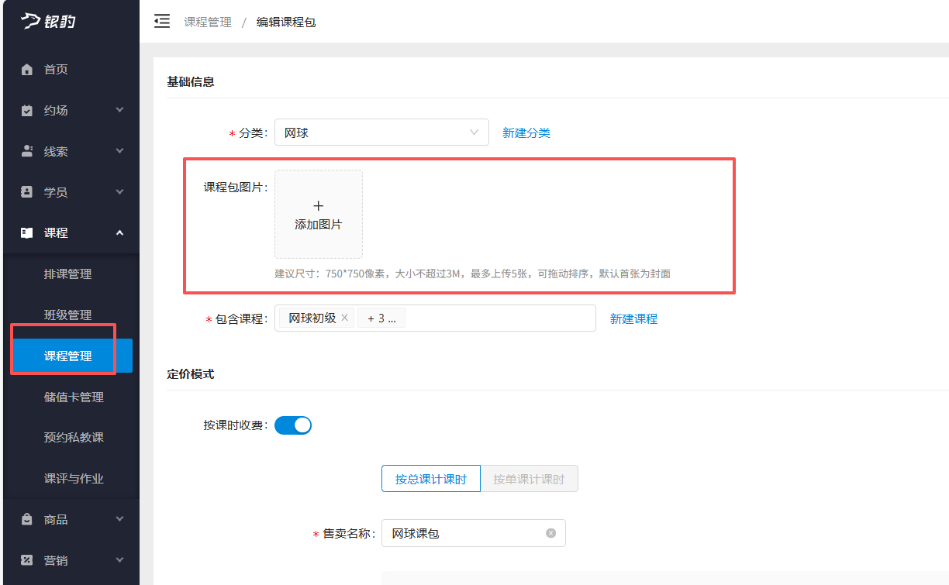Image resolution: width=949 pixels, height=585 pixels.
Task: 打开首页侧边栏图标
Action: point(26,69)
